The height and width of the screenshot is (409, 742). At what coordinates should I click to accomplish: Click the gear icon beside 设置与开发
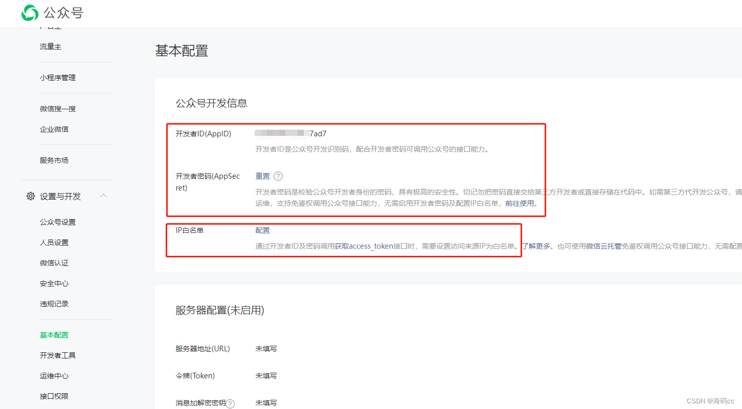click(x=31, y=196)
